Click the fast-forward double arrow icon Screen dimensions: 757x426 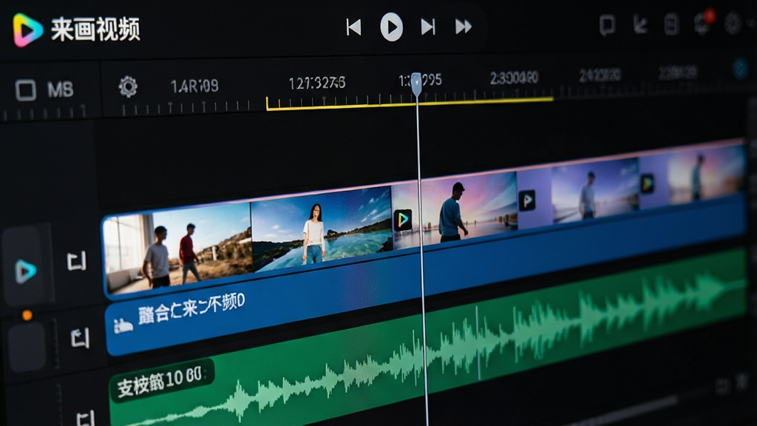[x=464, y=27]
